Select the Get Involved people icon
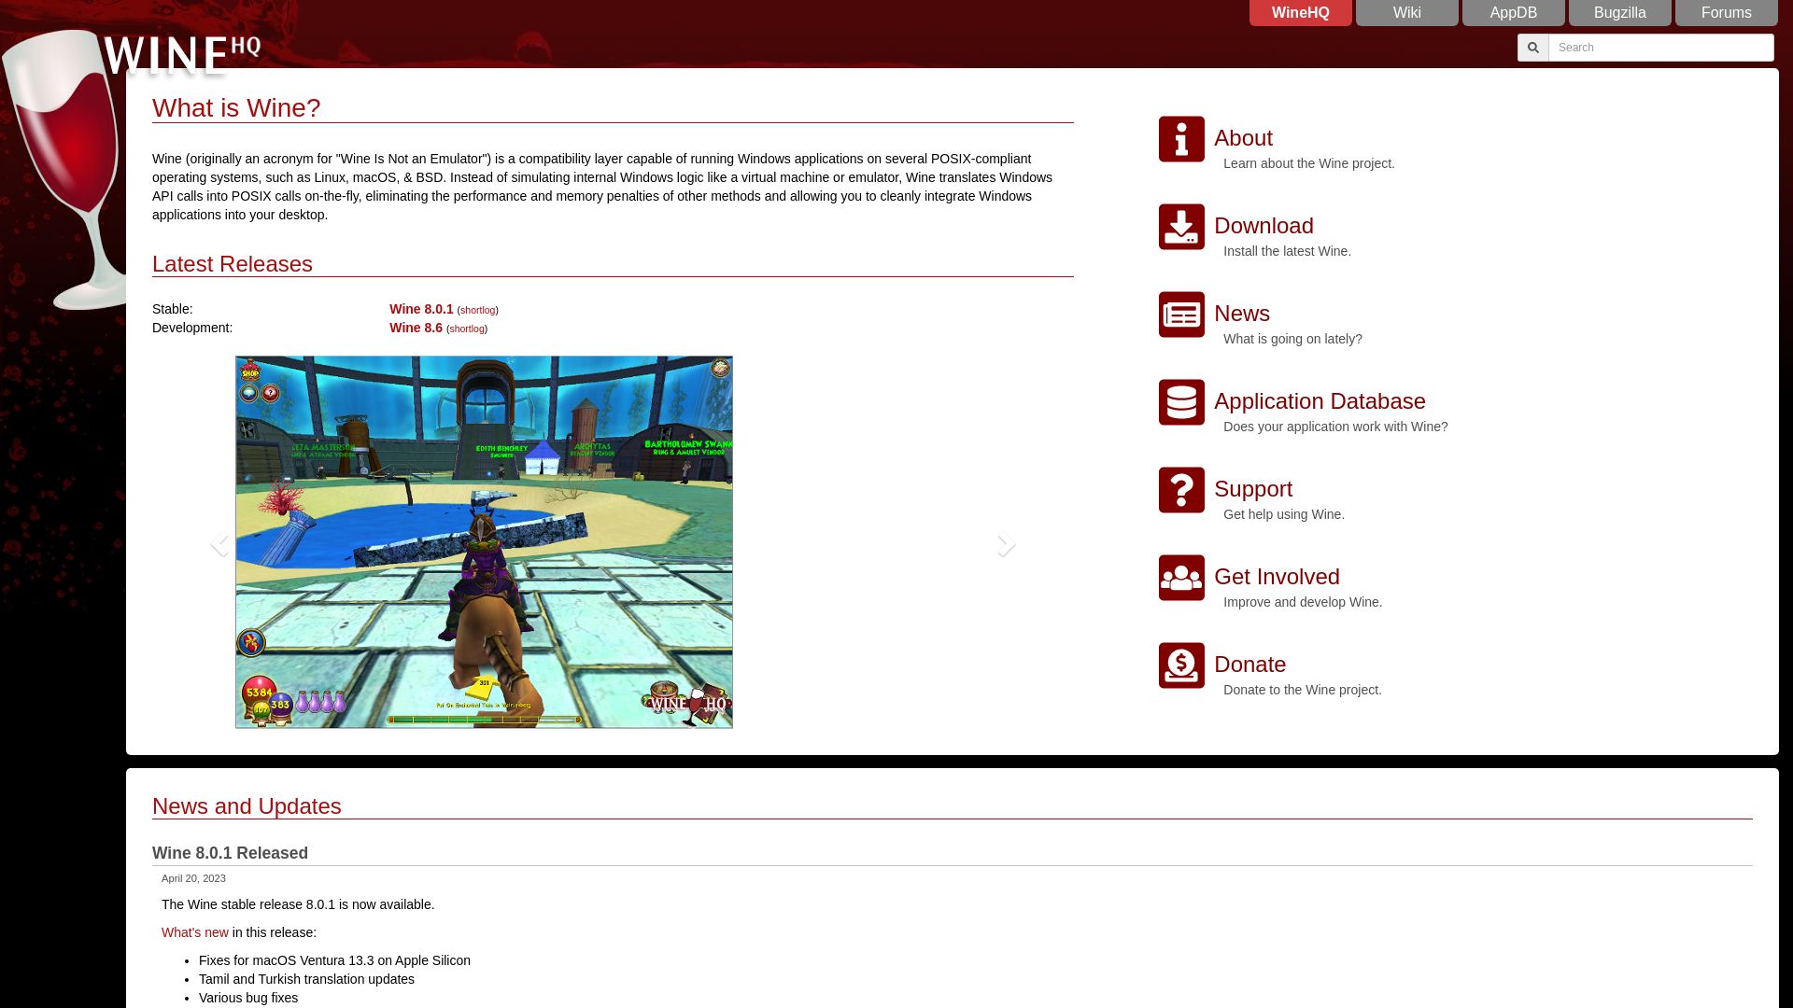The width and height of the screenshot is (1793, 1008). click(x=1180, y=578)
